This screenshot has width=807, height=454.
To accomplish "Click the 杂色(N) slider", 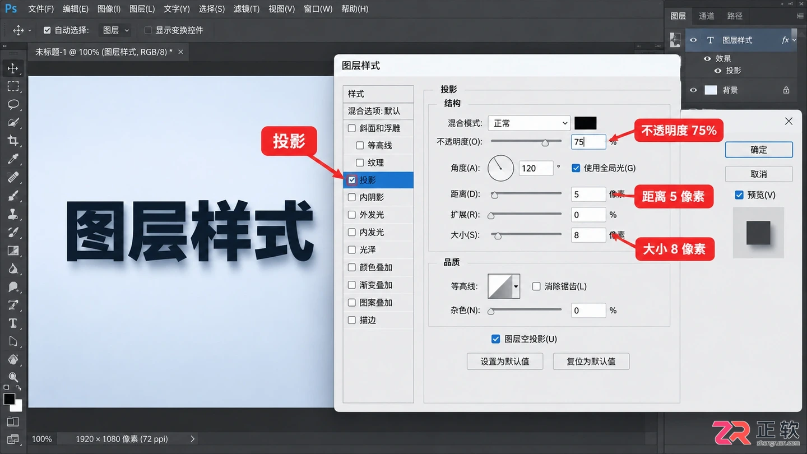I will [526, 310].
